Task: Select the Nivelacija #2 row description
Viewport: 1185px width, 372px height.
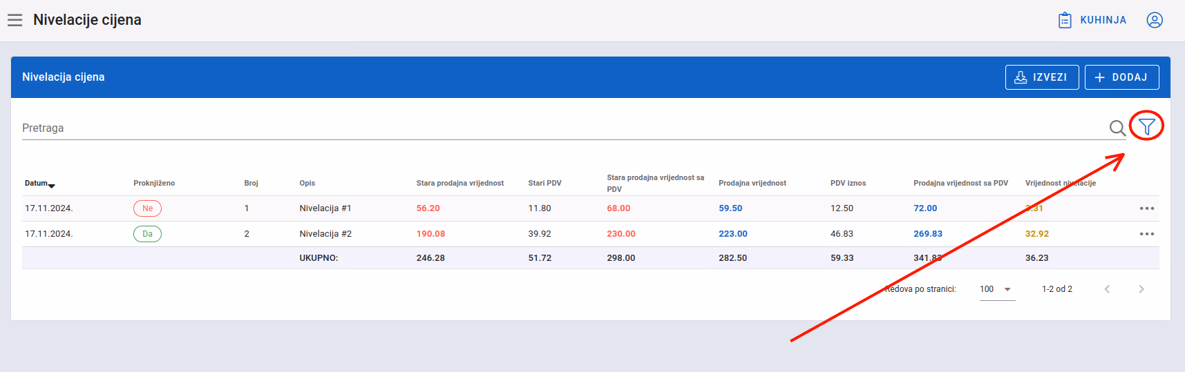Action: (325, 234)
